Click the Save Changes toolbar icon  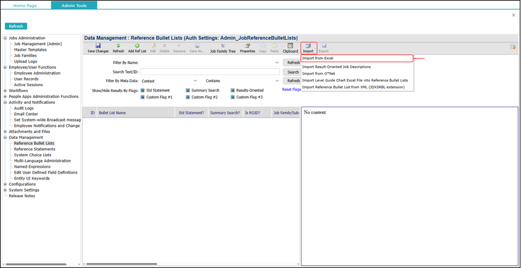click(x=98, y=48)
